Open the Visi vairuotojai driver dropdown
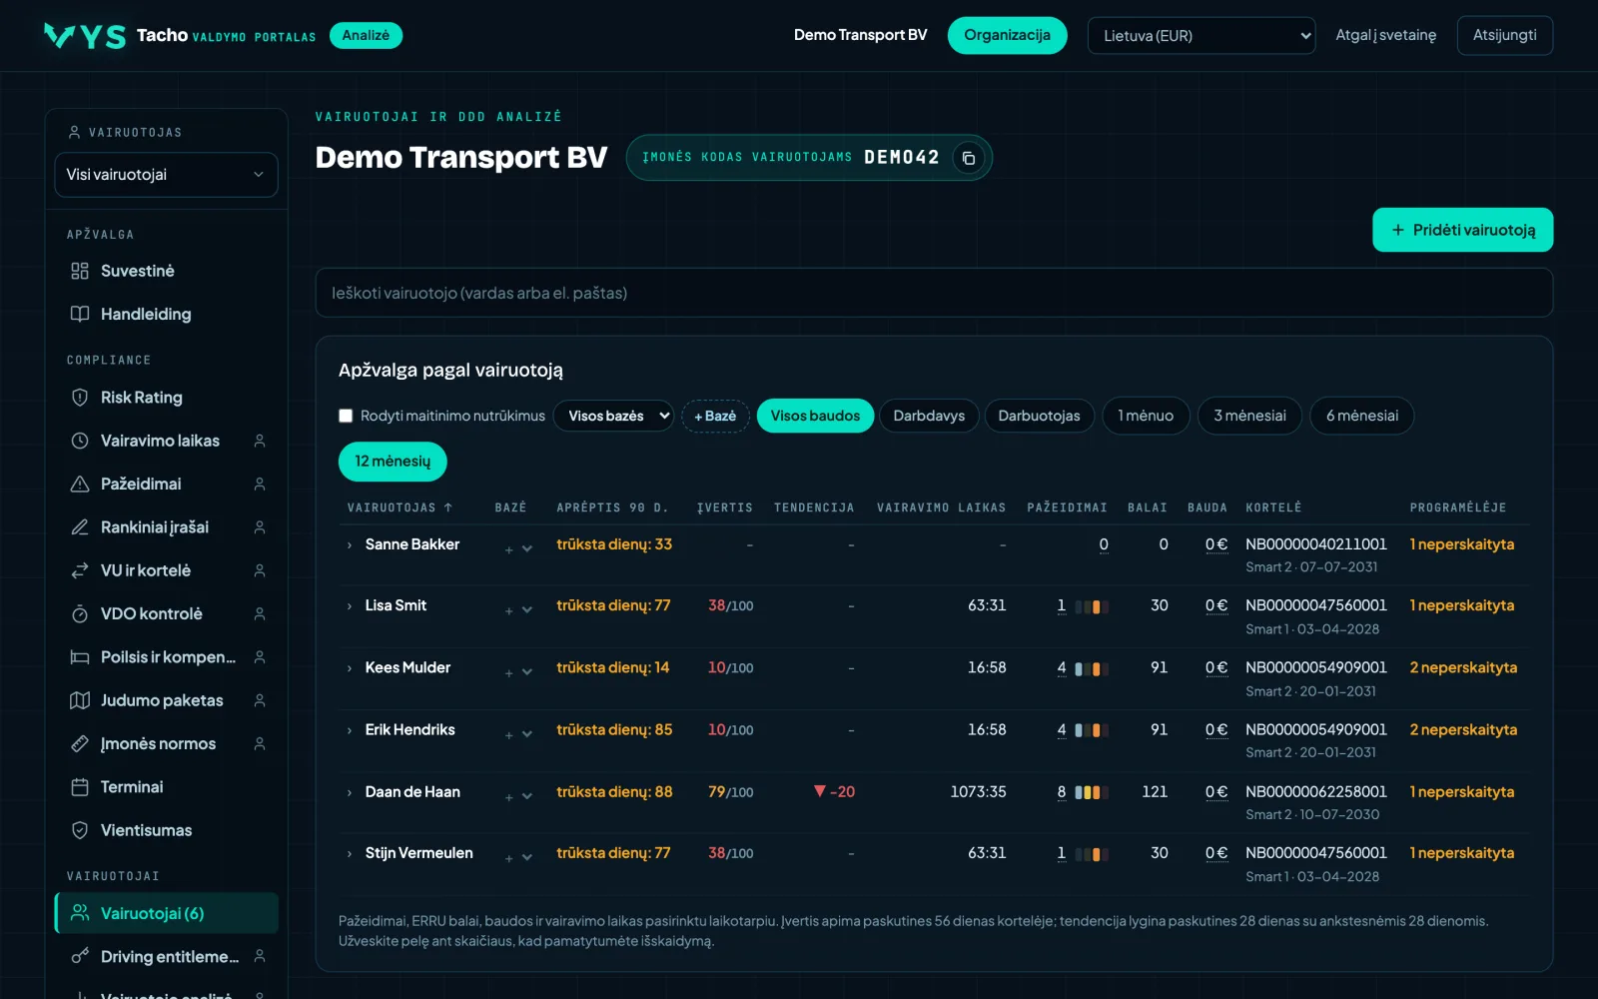This screenshot has height=999, width=1598. tap(166, 175)
